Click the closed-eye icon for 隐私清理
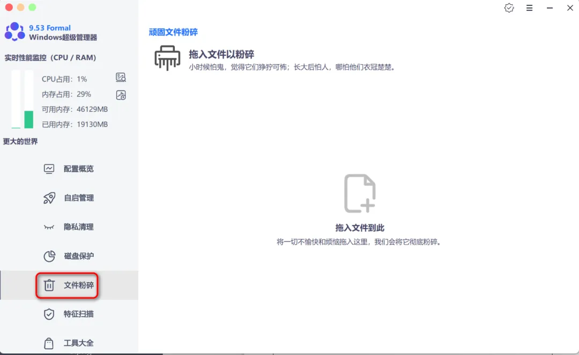This screenshot has width=579, height=355. 49,227
